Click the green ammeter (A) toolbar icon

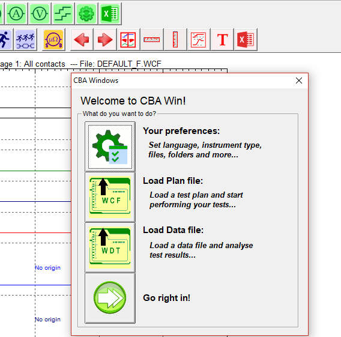16,13
